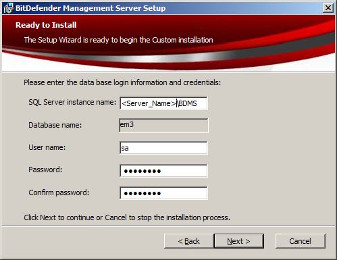Click the installer icon in the title bar

pos(9,8)
